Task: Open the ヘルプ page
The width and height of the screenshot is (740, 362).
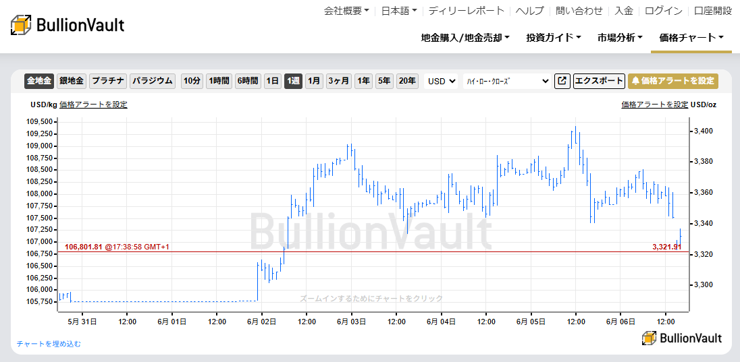Action: coord(530,10)
